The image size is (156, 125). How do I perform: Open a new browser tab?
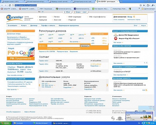(x=121, y=2)
